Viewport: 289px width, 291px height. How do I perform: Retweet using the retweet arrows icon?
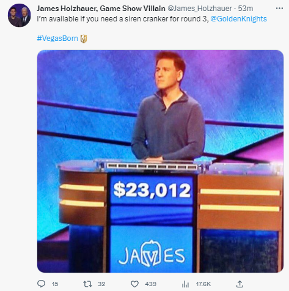(x=87, y=284)
